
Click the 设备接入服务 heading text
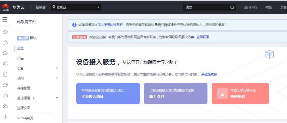click(x=96, y=62)
